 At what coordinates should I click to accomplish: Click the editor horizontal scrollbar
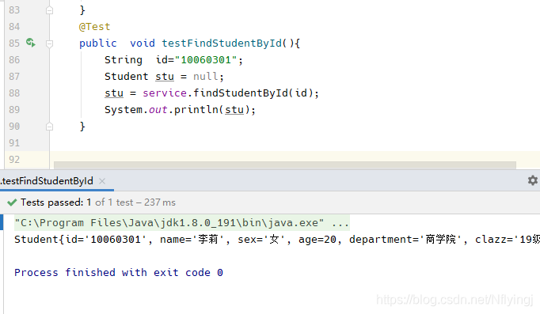285,165
